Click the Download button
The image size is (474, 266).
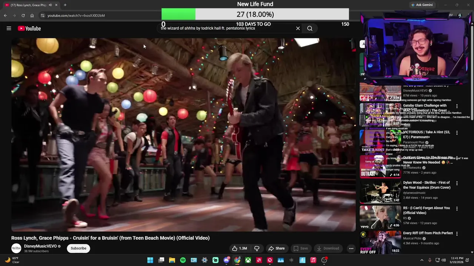(x=328, y=248)
